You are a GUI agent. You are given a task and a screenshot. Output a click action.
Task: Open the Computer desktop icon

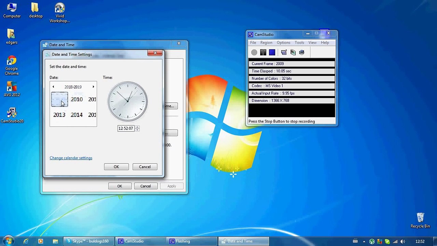click(x=12, y=11)
